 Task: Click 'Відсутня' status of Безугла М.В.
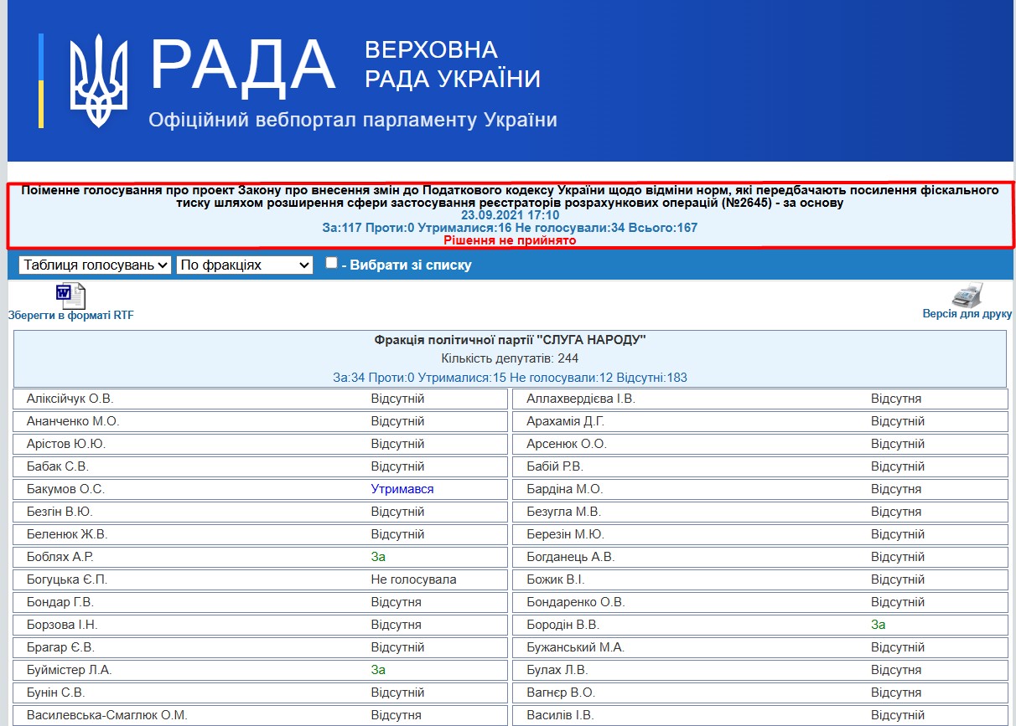896,512
